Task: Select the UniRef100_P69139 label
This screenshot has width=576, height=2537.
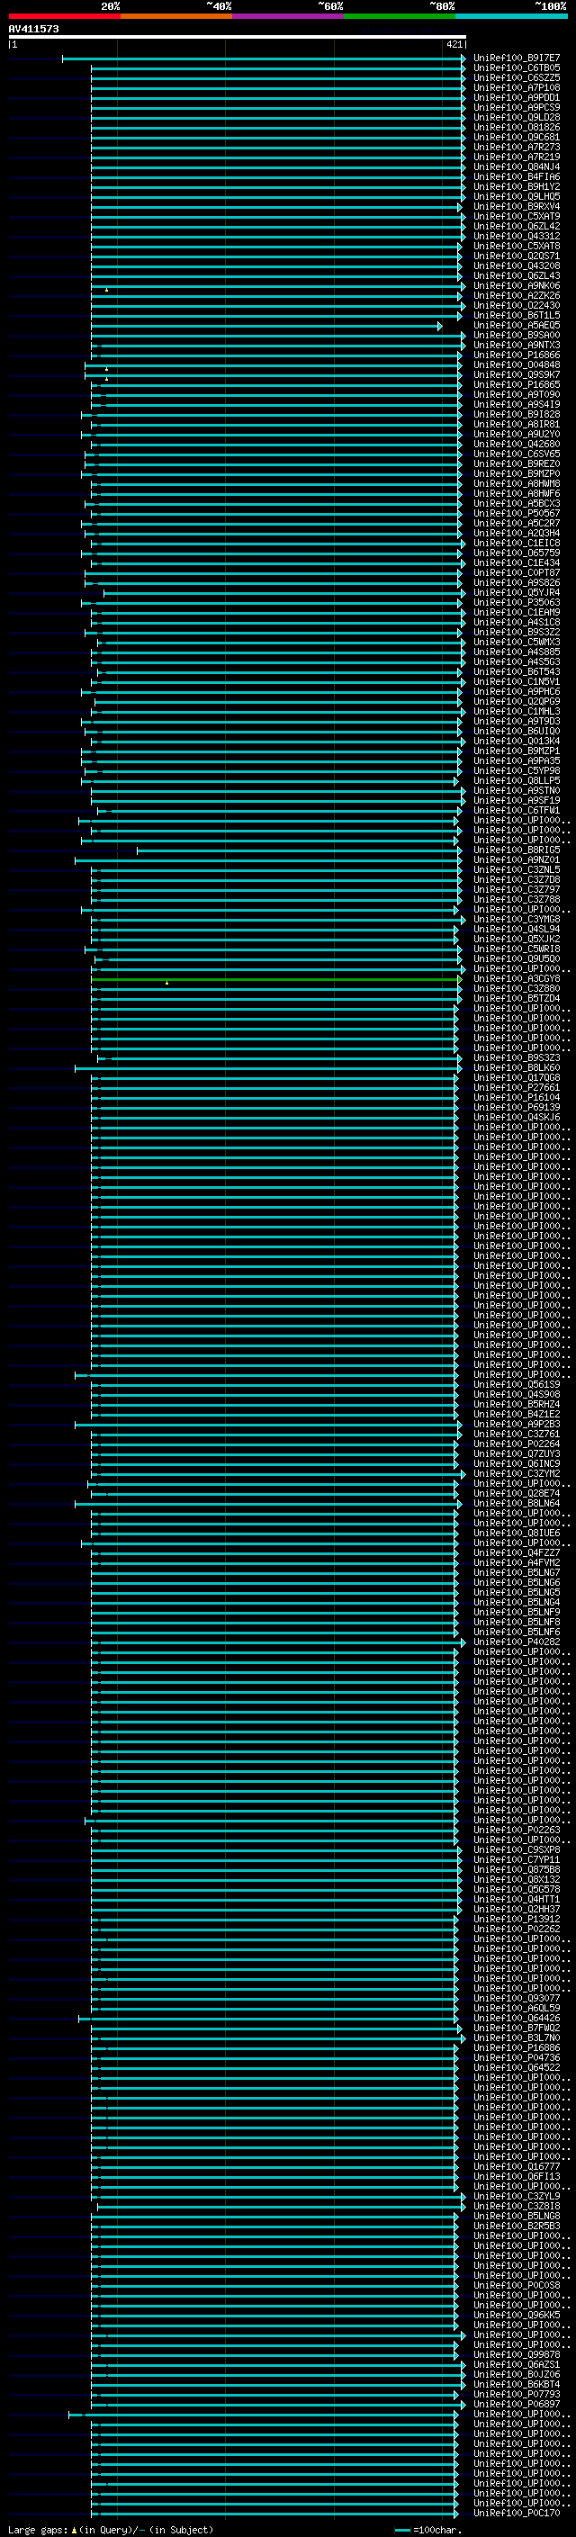Action: pos(517,1107)
